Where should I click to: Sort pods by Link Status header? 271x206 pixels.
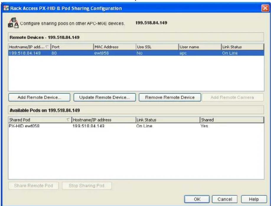[x=168, y=120]
